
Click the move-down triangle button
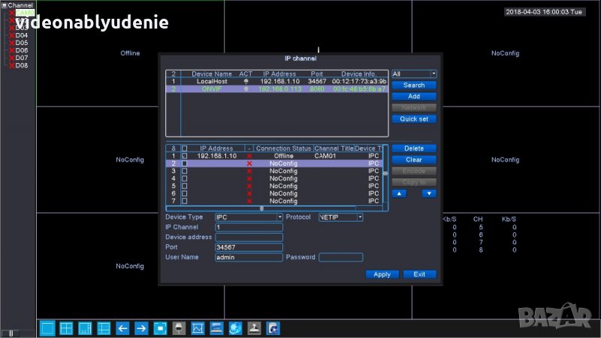428,193
